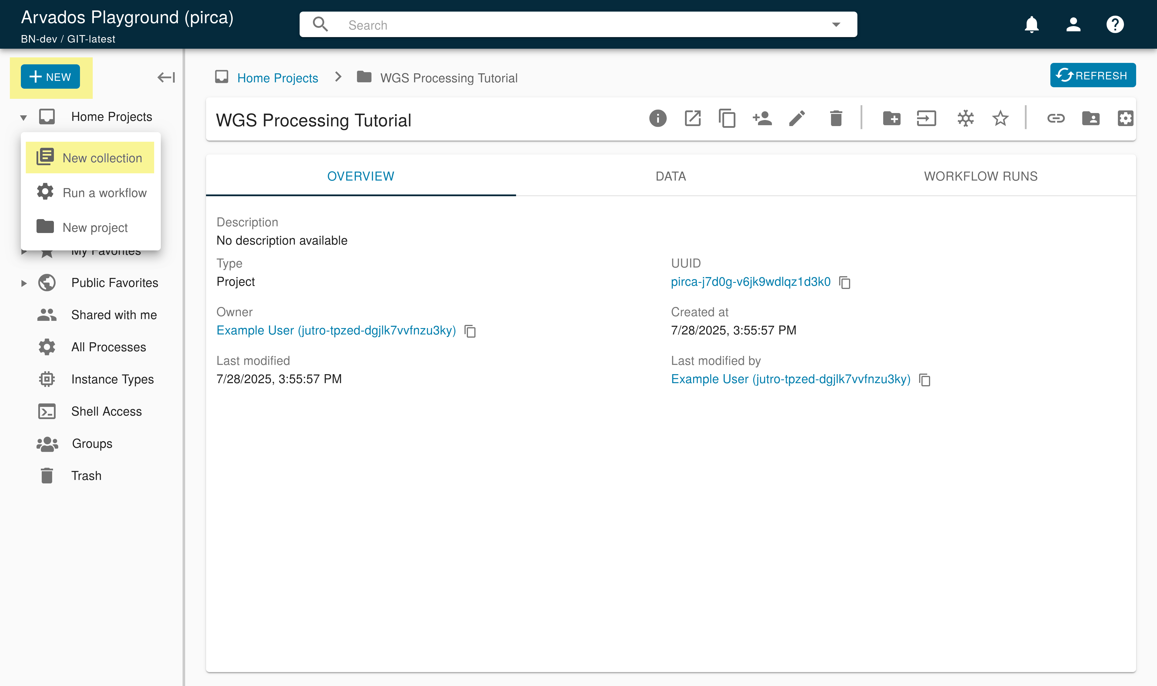Screen dimensions: 1157x686
Task: Copy the Owner user ID
Action: point(470,331)
